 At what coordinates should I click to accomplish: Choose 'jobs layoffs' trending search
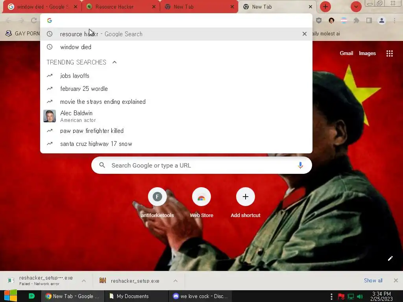click(x=176, y=76)
